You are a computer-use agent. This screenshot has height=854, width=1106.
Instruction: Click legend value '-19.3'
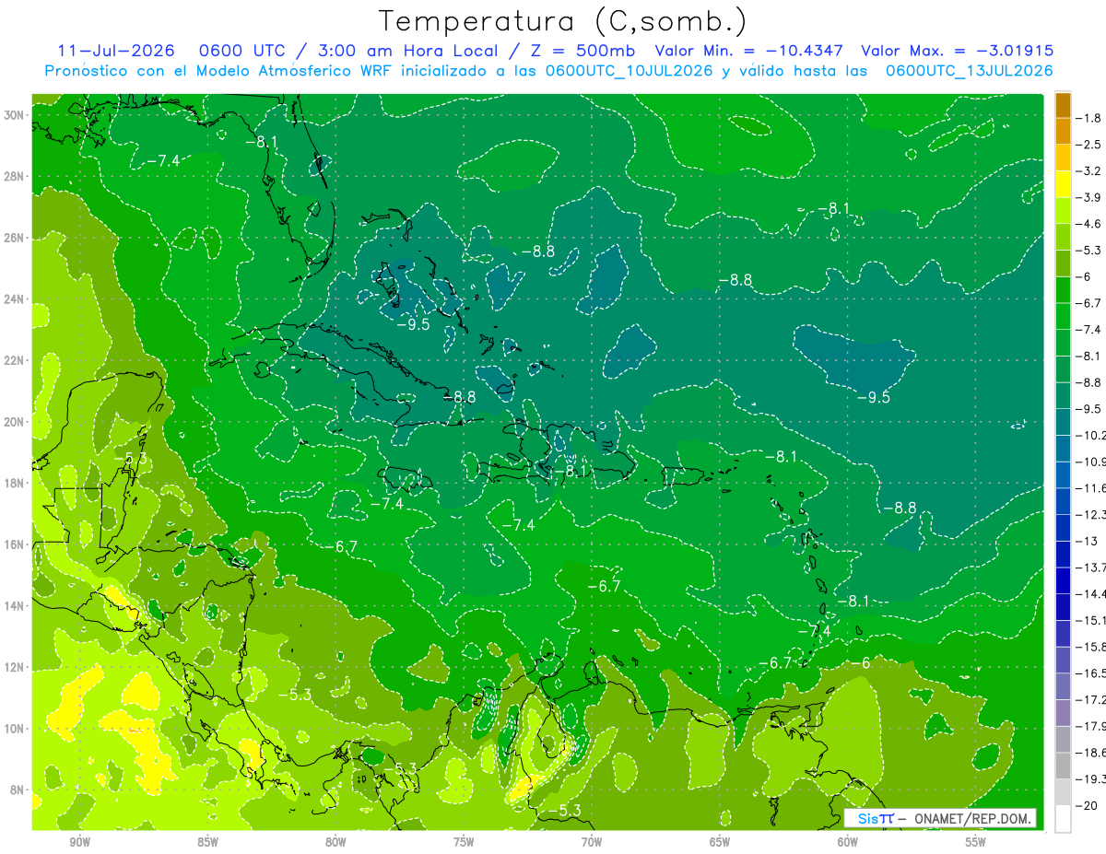[1091, 779]
